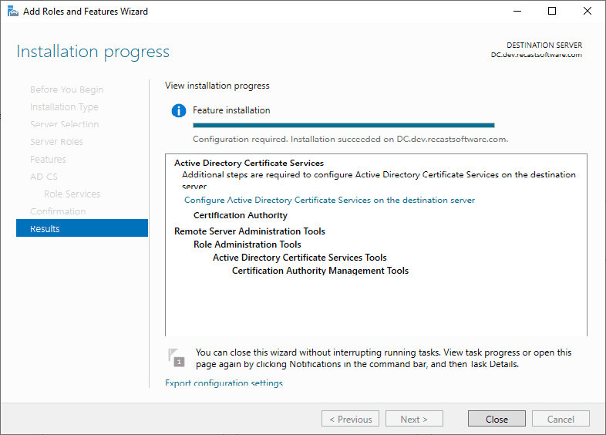Click the Next button
This screenshot has height=435, width=606.
pos(414,419)
